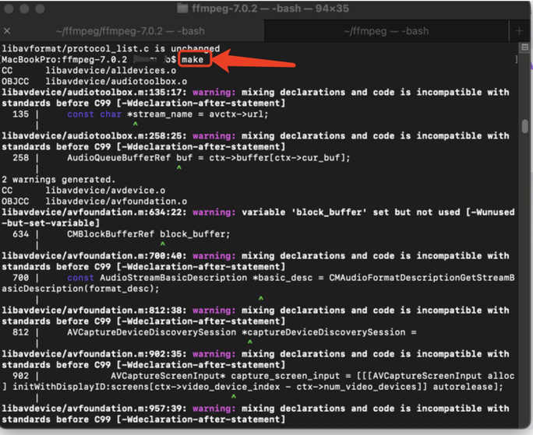Click the 'AudioQueueBufferRef buf' source line
Viewport: 533px width, 435px height.
pyautogui.click(x=208, y=158)
